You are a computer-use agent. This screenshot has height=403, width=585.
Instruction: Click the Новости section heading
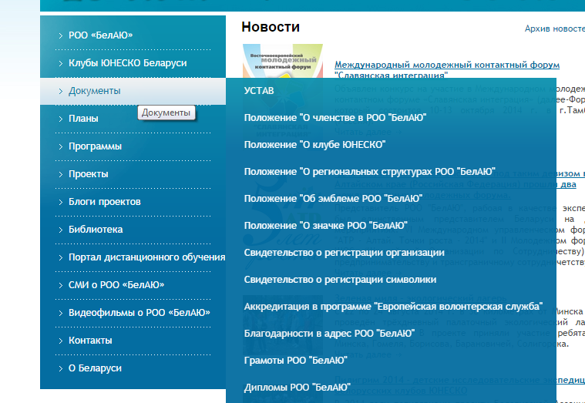[271, 27]
